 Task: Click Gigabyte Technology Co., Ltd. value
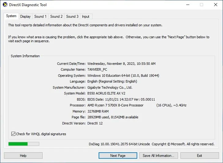click(110, 87)
